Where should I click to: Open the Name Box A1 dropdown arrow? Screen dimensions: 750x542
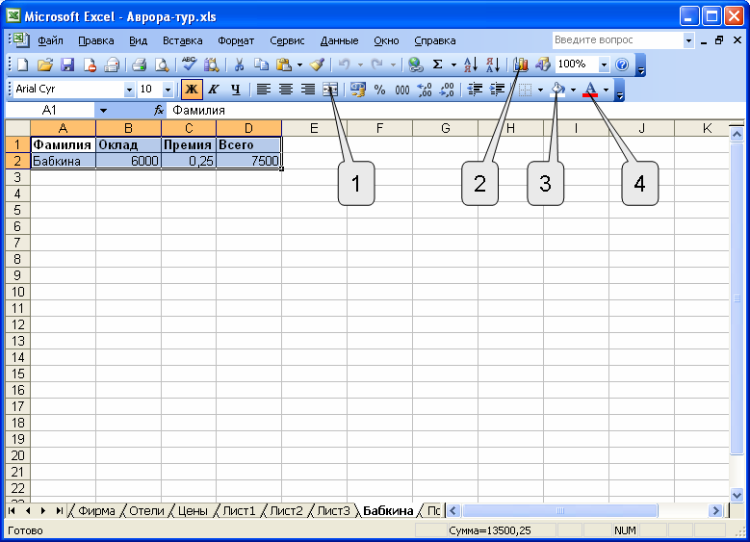coord(103,111)
